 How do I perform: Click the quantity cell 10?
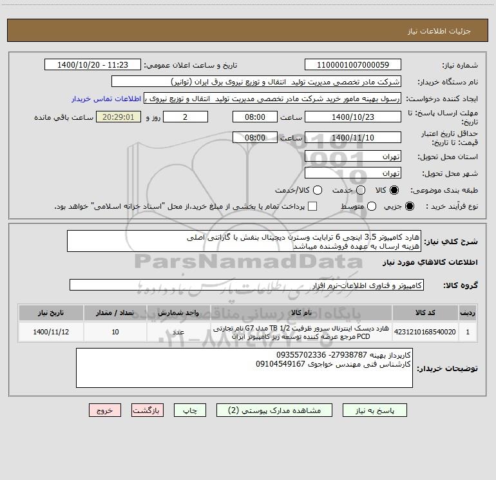click(x=115, y=332)
